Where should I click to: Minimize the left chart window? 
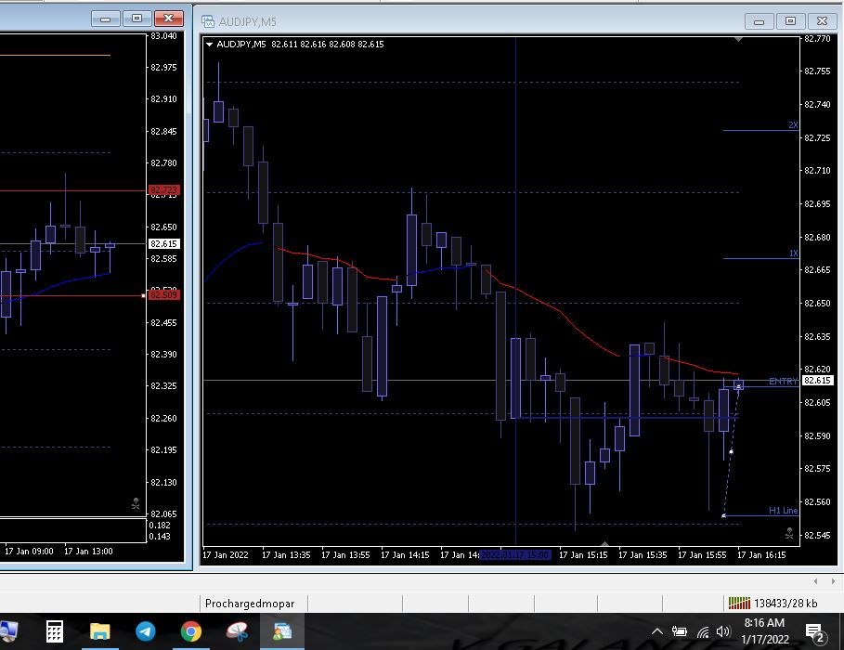click(x=106, y=19)
